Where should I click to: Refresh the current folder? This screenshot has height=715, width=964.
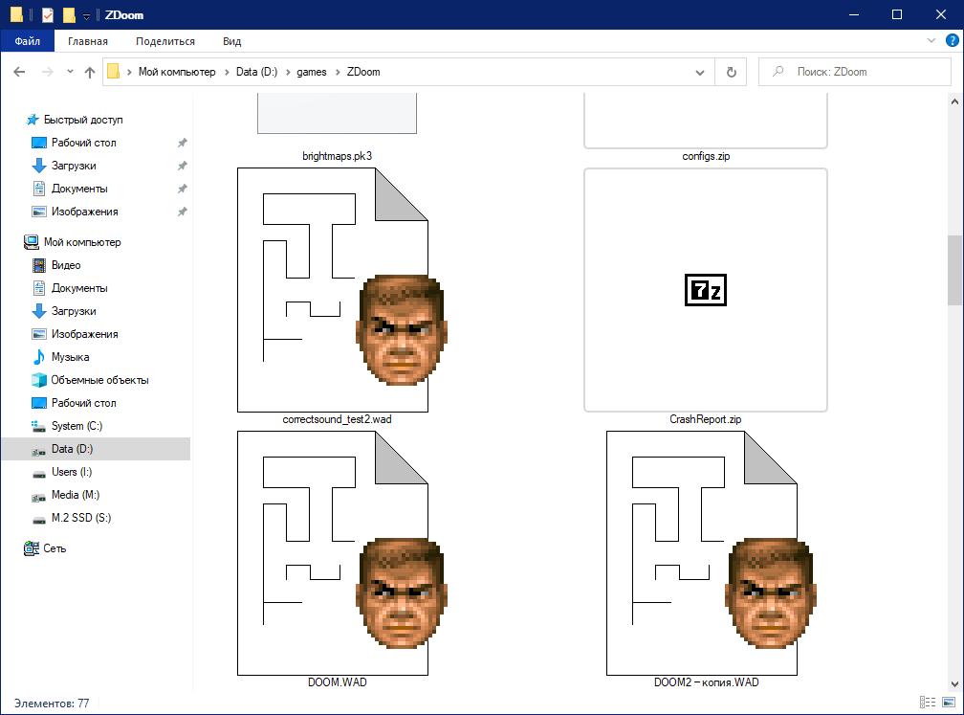coord(731,72)
